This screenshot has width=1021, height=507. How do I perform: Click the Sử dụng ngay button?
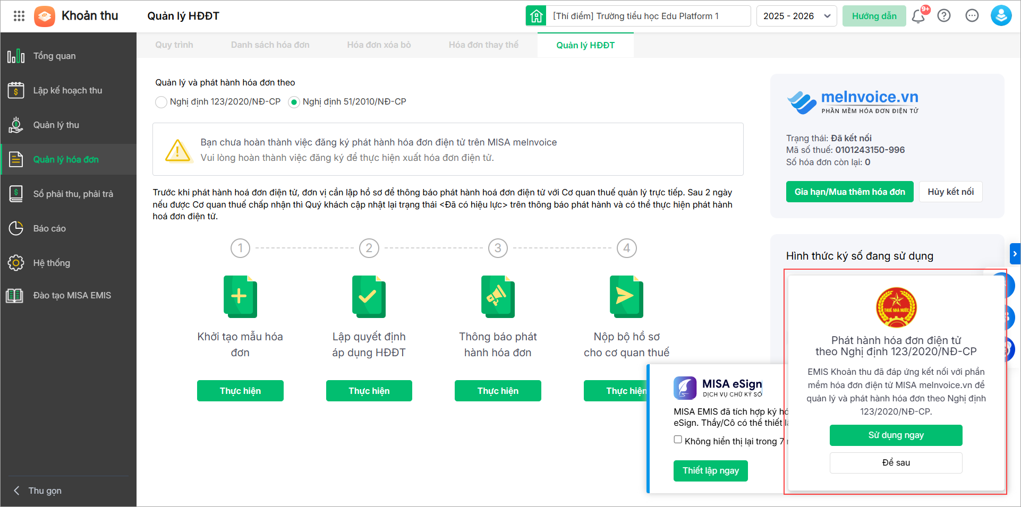coord(896,435)
